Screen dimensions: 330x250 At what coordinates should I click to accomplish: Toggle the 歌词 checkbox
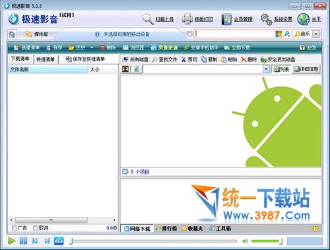(x=36, y=228)
